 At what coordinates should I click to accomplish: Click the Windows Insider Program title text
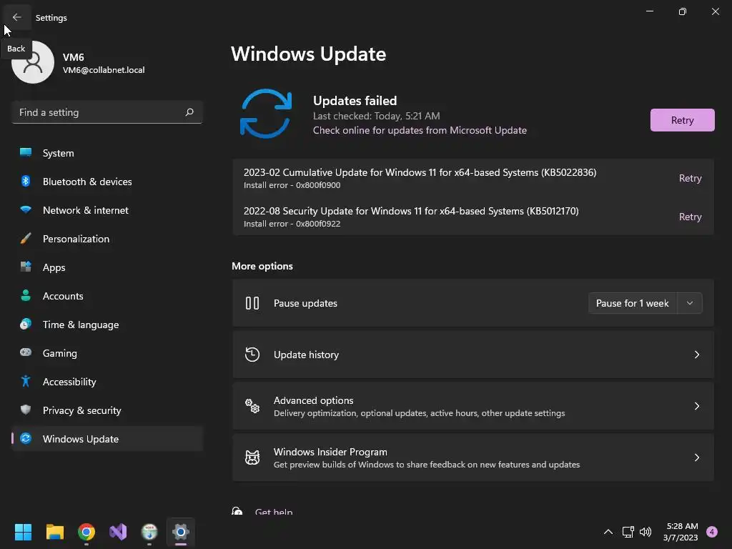[330, 452]
